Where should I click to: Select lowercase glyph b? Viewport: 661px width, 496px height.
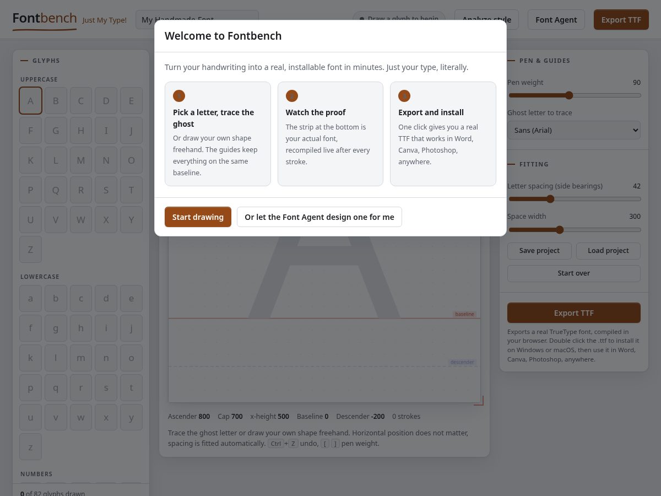[56, 299]
